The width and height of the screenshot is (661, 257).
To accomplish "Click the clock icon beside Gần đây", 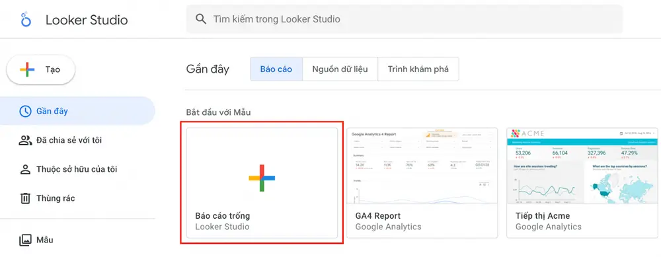I will click(x=25, y=111).
